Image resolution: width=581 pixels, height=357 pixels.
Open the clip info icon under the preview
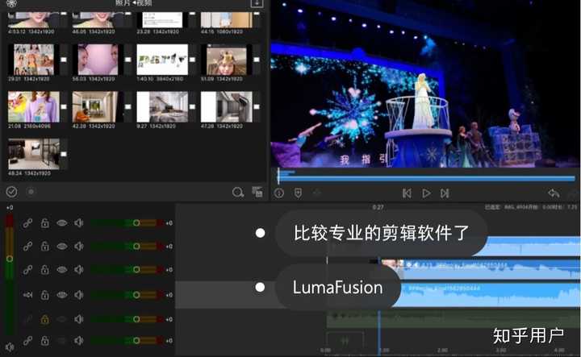[279, 193]
